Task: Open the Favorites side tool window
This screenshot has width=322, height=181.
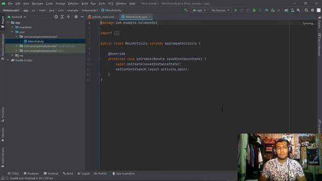Action: (3, 134)
